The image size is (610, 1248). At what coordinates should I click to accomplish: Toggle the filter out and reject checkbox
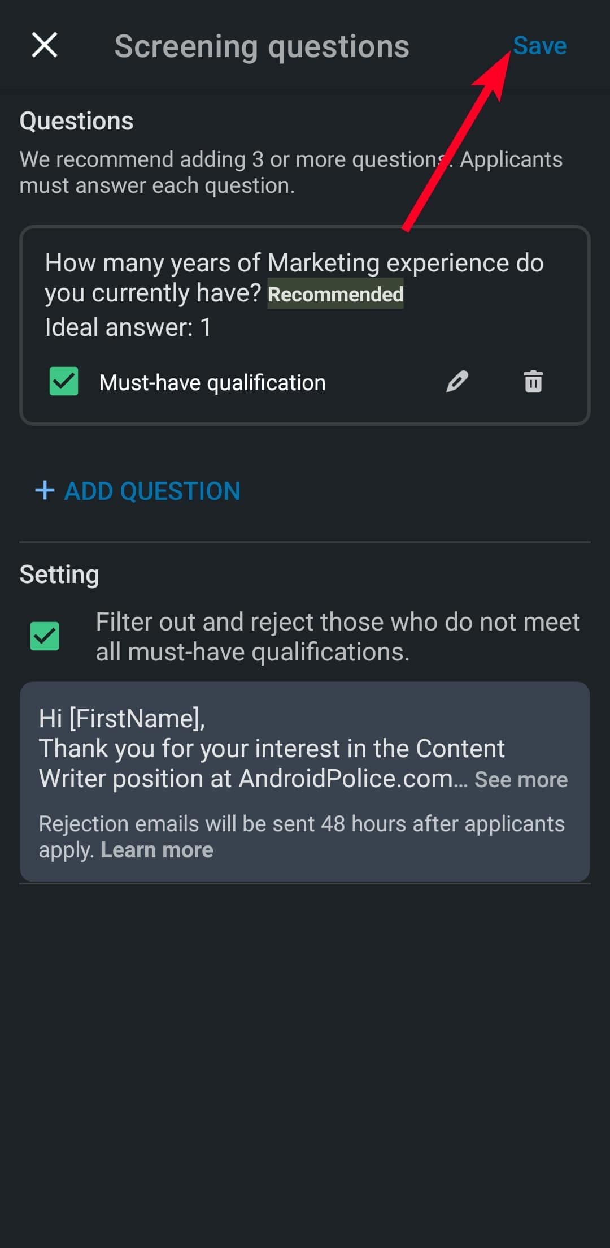[x=45, y=636]
